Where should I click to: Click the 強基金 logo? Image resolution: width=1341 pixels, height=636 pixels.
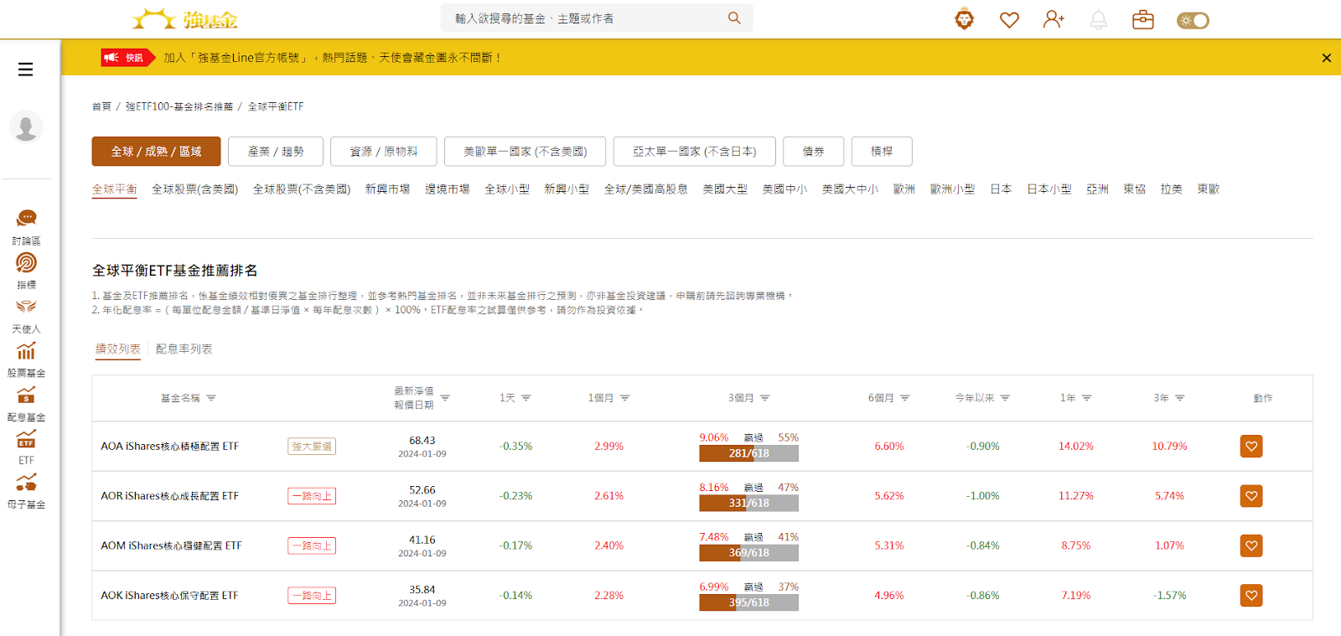tap(185, 18)
